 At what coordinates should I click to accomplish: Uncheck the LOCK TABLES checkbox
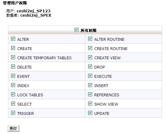point(13,94)
